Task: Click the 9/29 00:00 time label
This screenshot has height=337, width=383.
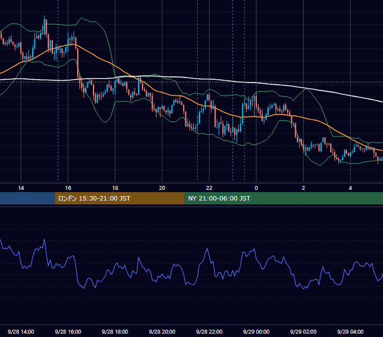Action: (256, 331)
